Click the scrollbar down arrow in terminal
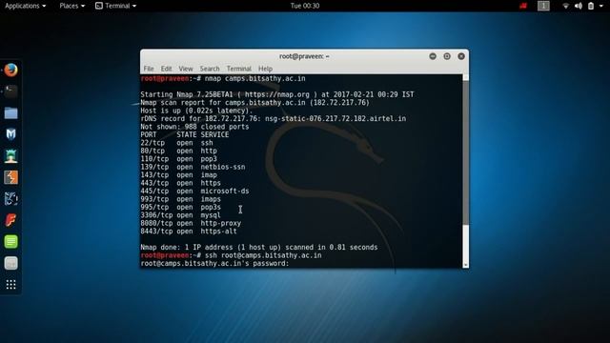The height and width of the screenshot is (343, 610). coord(466,265)
